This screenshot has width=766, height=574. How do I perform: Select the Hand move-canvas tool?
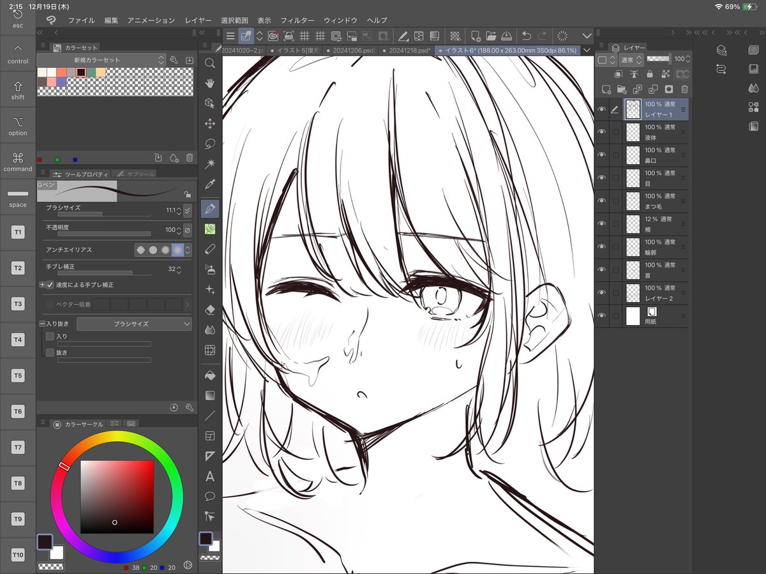[209, 83]
